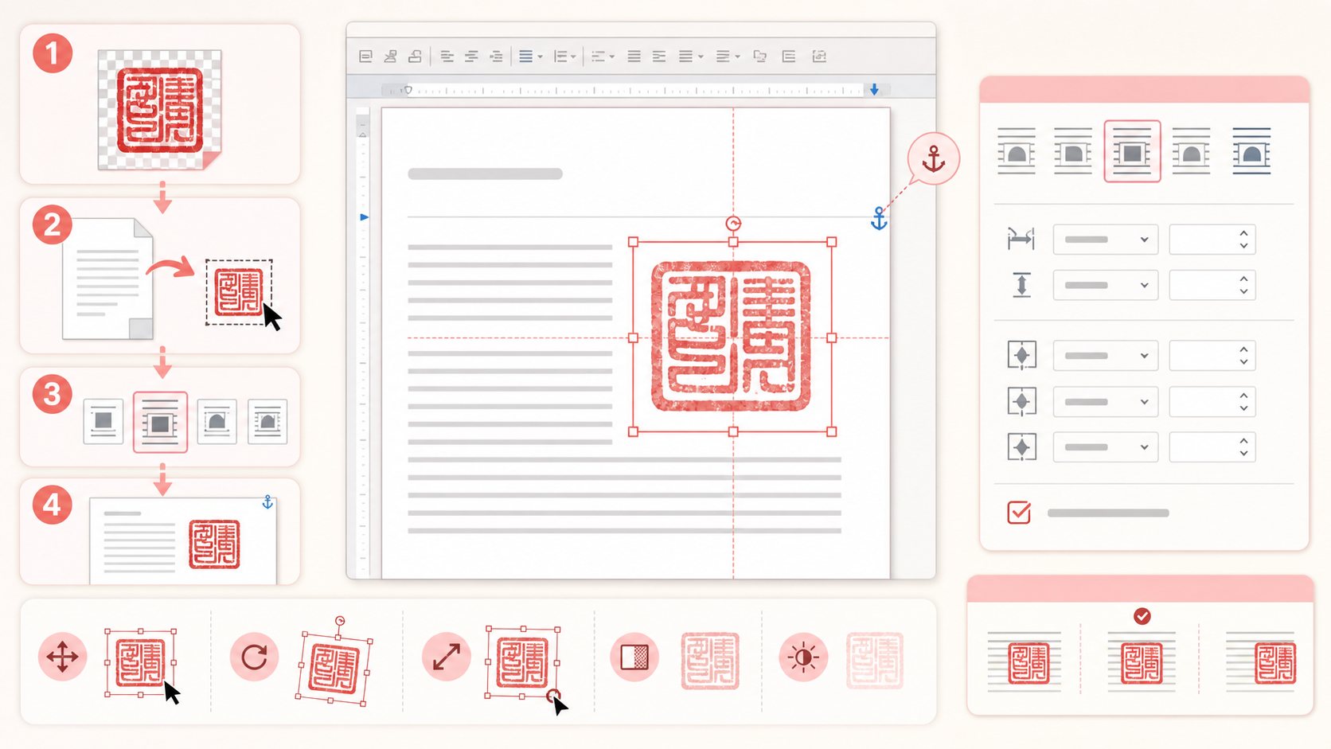Image resolution: width=1331 pixels, height=749 pixels.
Task: Click the blue triangle marker on the vertical ruler
Action: 365,217
